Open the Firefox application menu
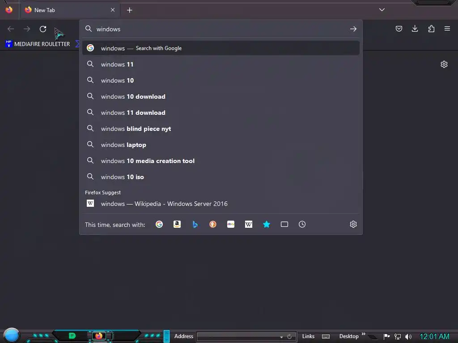Image resolution: width=458 pixels, height=343 pixels. 447,29
